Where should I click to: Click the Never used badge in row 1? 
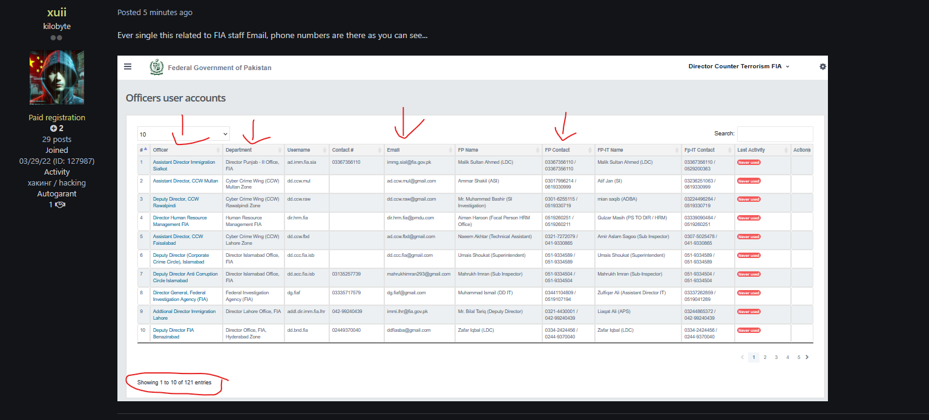(749, 163)
